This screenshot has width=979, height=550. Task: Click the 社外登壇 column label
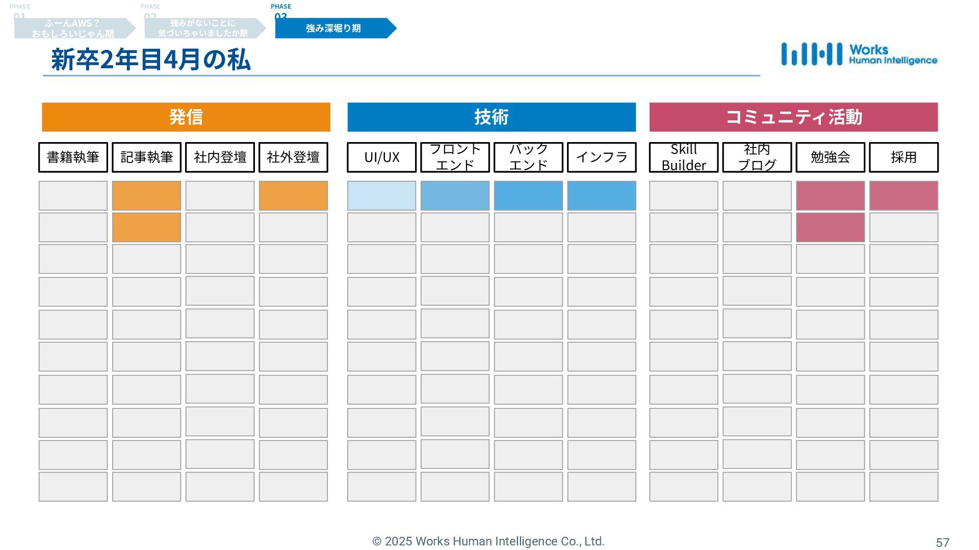click(x=293, y=157)
